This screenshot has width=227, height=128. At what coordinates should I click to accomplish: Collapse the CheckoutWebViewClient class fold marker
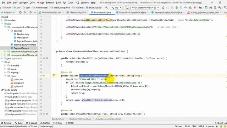tap(50, 51)
